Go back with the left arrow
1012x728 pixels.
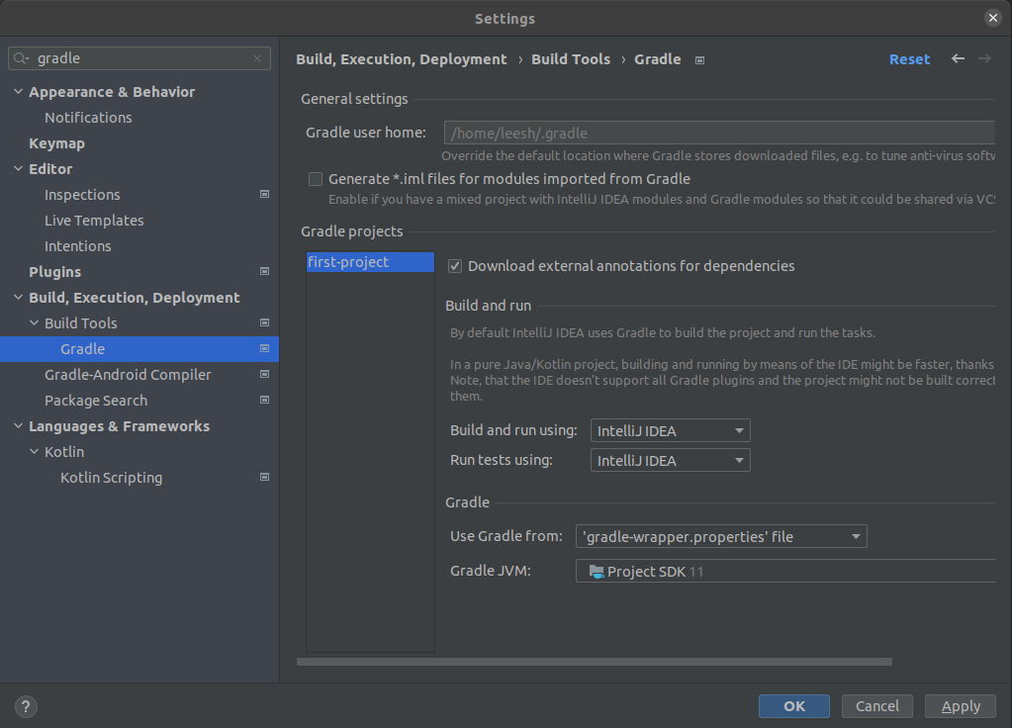coord(958,58)
